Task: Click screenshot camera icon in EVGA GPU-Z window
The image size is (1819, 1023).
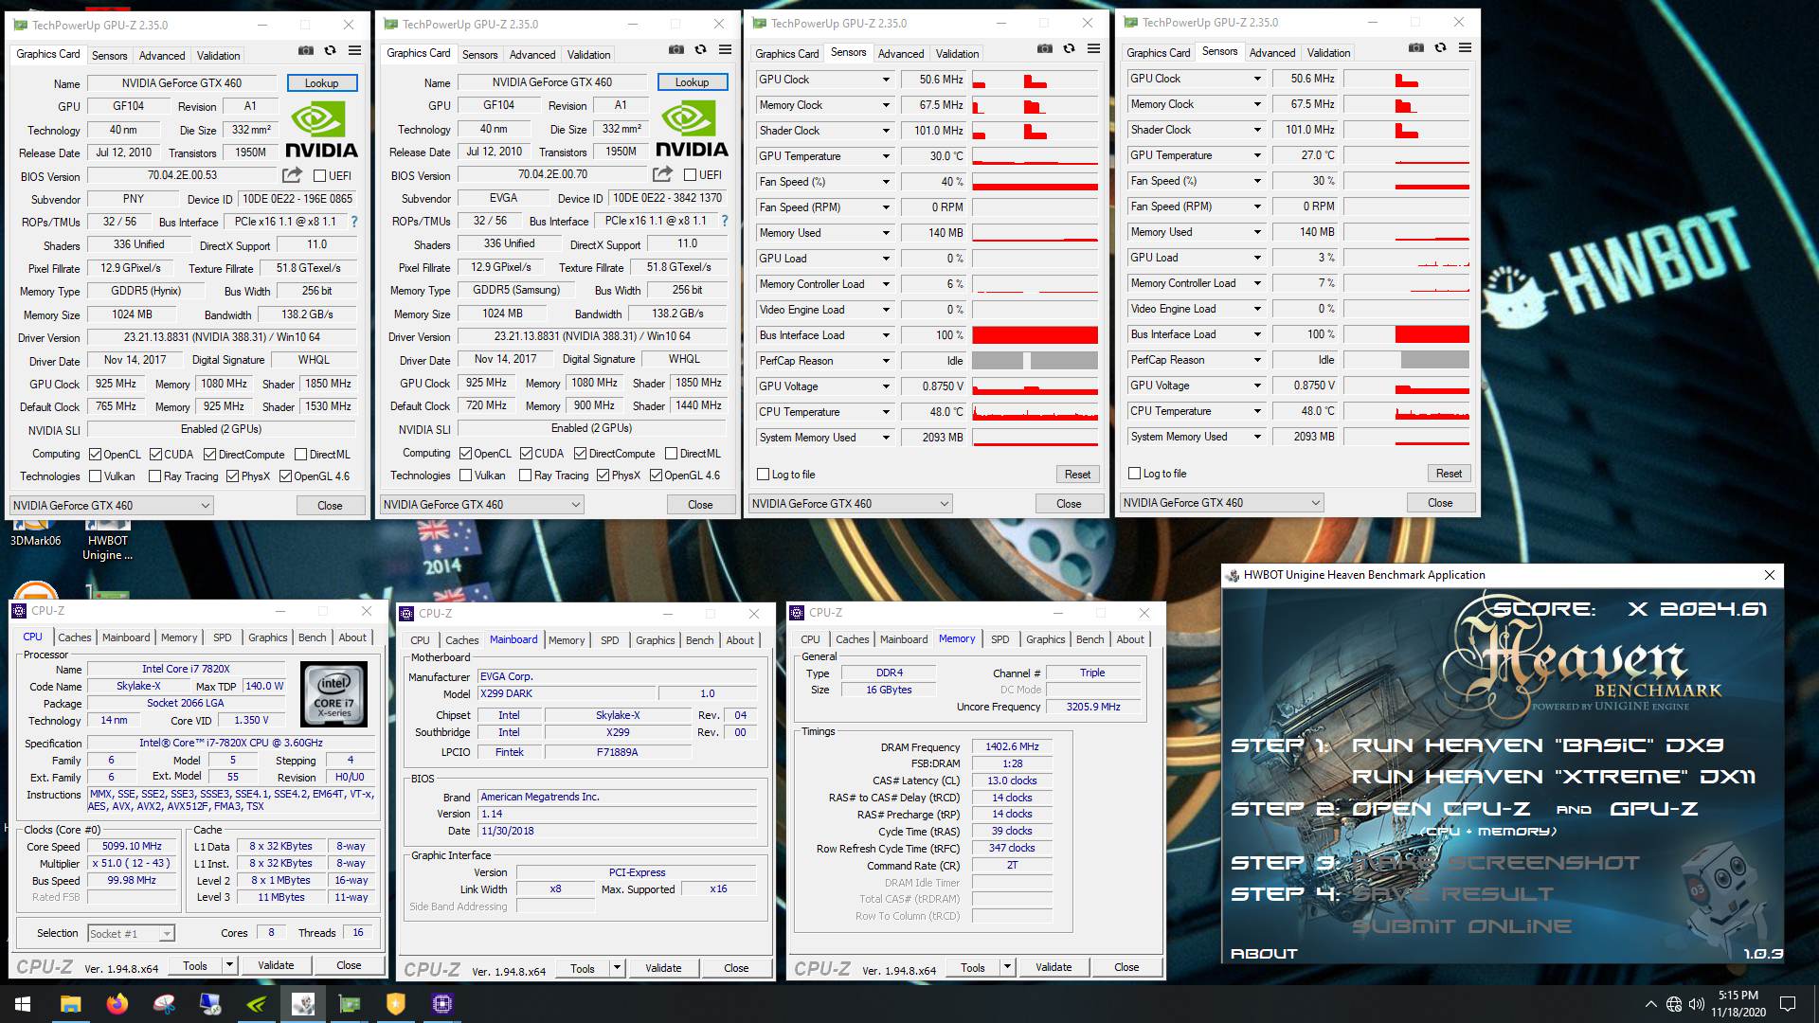Action: tap(676, 49)
